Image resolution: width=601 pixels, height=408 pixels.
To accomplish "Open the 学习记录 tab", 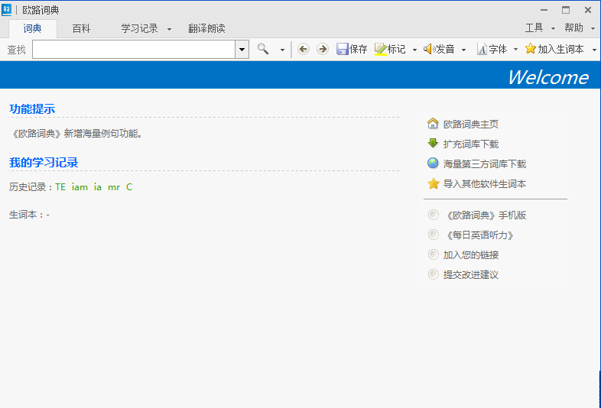I will (139, 28).
